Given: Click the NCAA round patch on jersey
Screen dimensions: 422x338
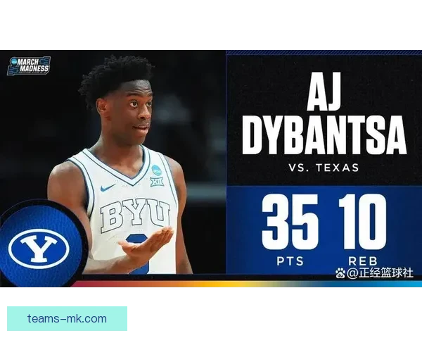Looking at the screenshot, I should pyautogui.click(x=156, y=170).
